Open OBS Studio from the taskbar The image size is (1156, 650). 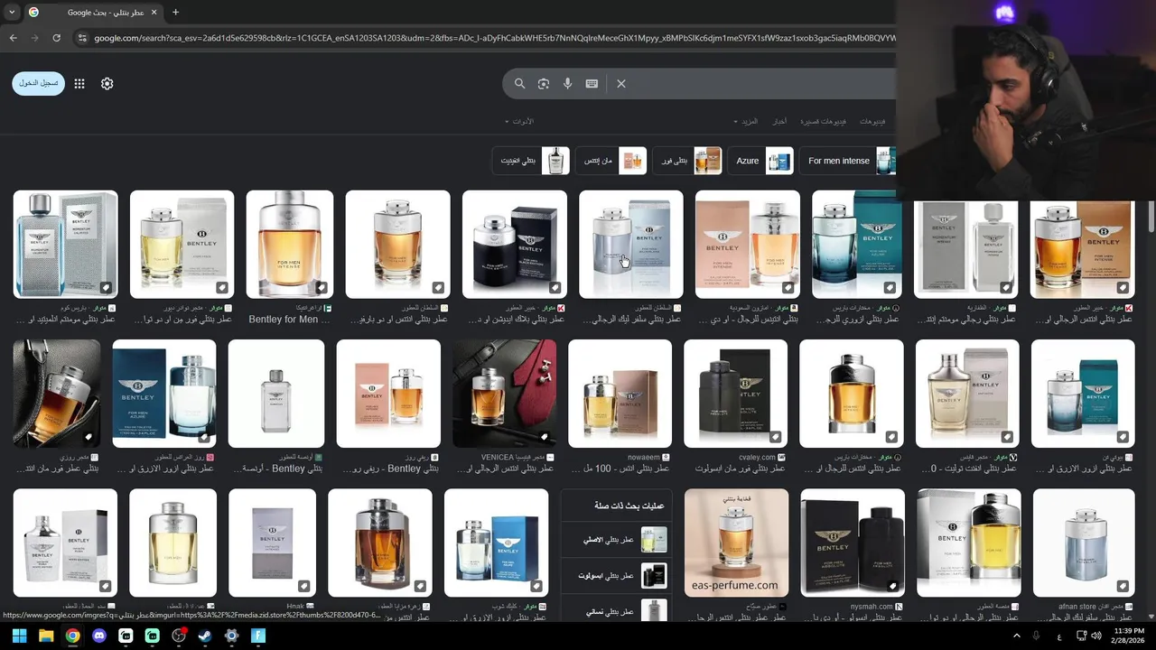(179, 636)
